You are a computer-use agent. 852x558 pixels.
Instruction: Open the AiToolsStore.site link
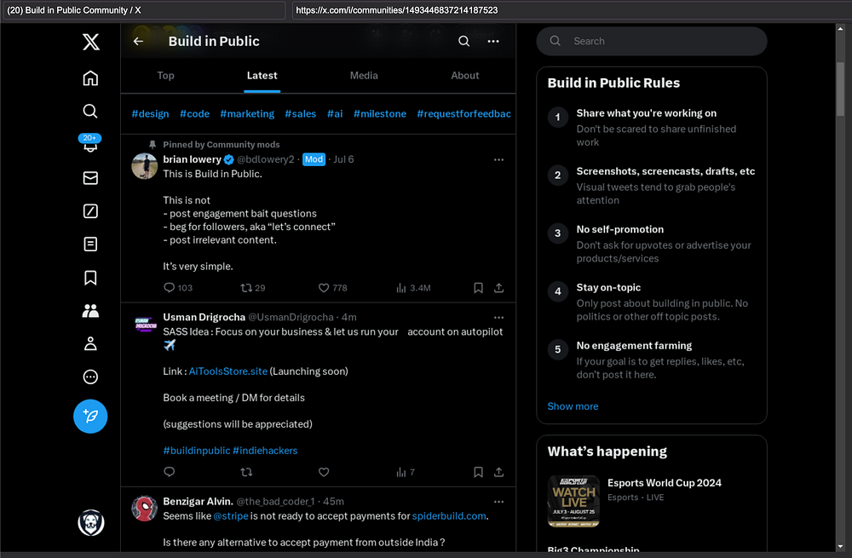(x=228, y=371)
